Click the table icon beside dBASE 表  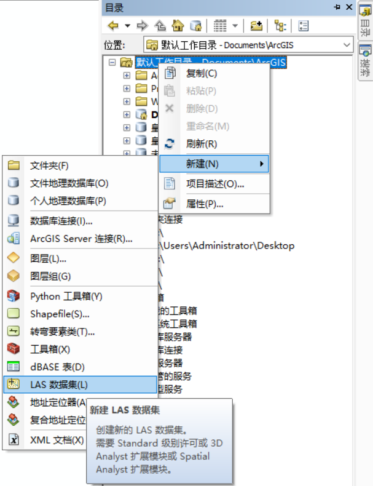coord(14,367)
